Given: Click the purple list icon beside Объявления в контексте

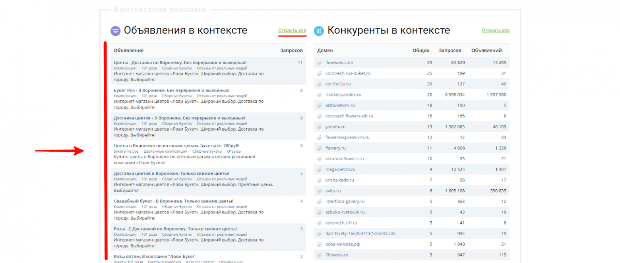Looking at the screenshot, I should pyautogui.click(x=115, y=31).
